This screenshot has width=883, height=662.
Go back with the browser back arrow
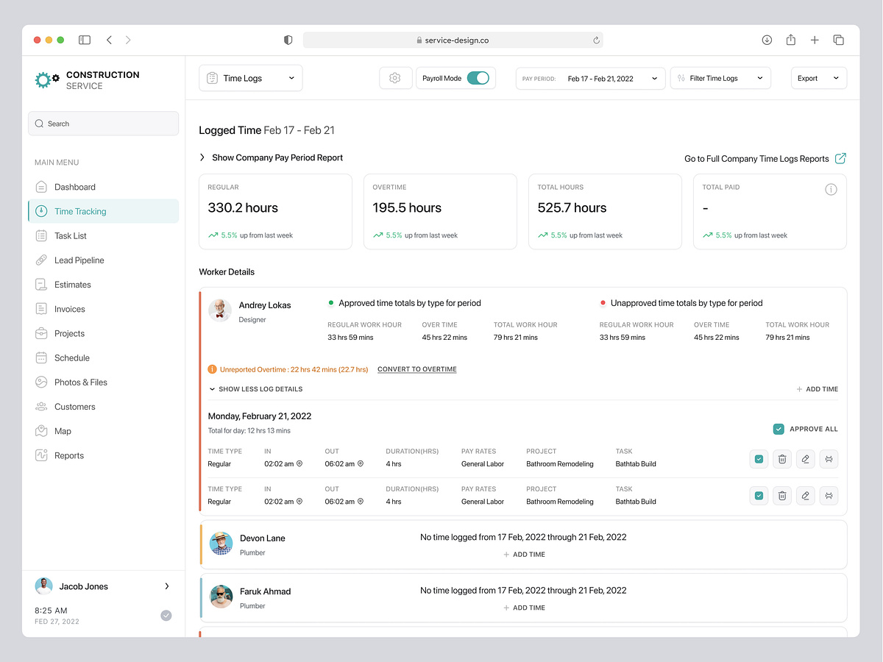pos(109,40)
